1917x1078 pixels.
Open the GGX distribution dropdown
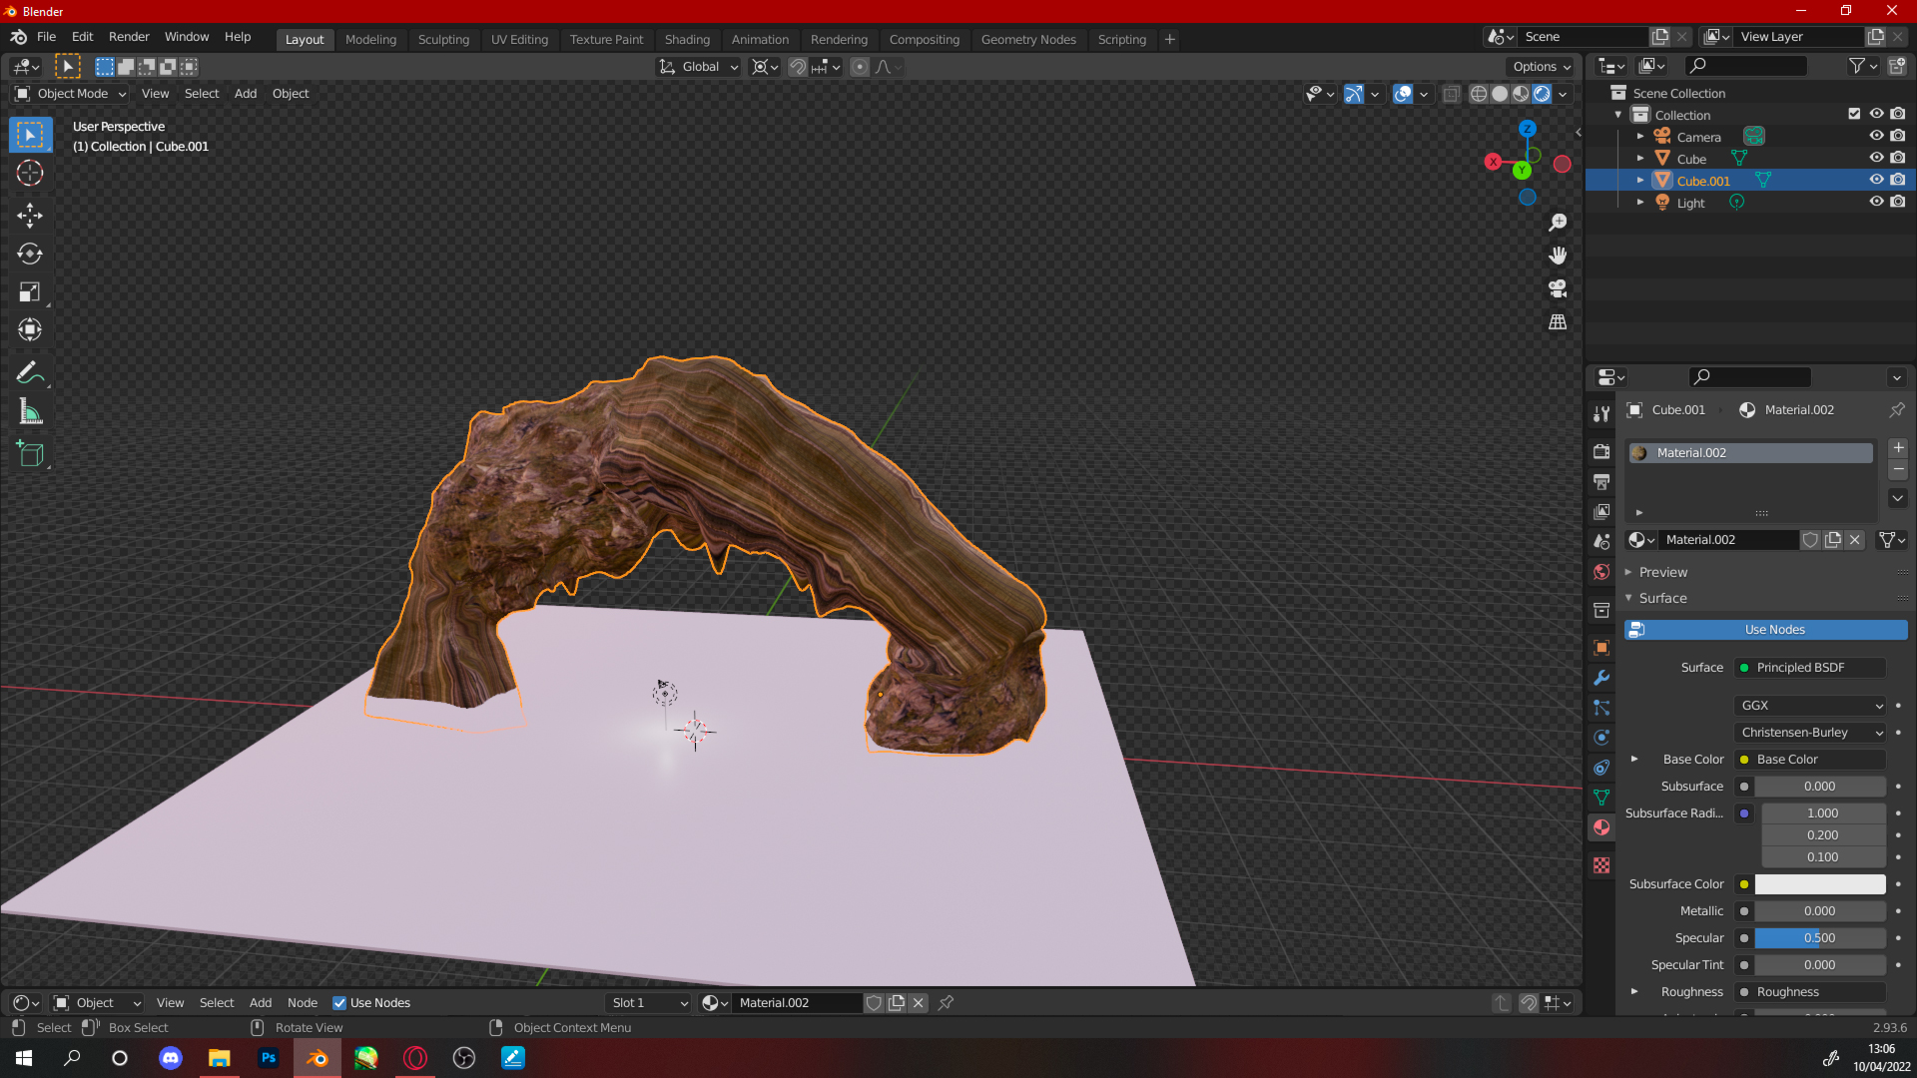1809,706
